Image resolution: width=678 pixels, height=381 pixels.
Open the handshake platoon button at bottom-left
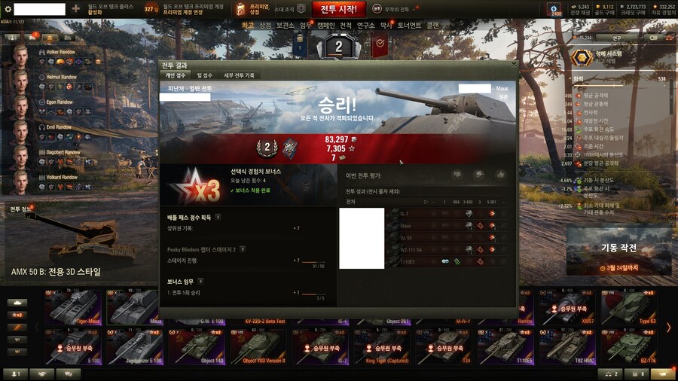42,374
